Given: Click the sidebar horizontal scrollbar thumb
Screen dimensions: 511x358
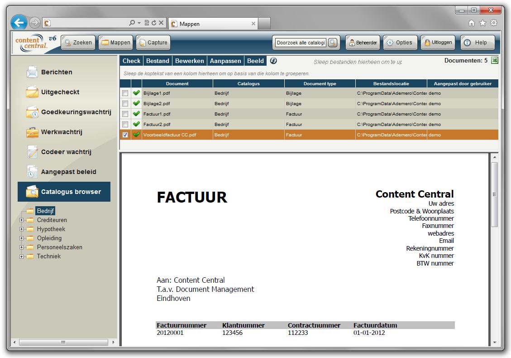Looking at the screenshot, I should pyautogui.click(x=63, y=342).
